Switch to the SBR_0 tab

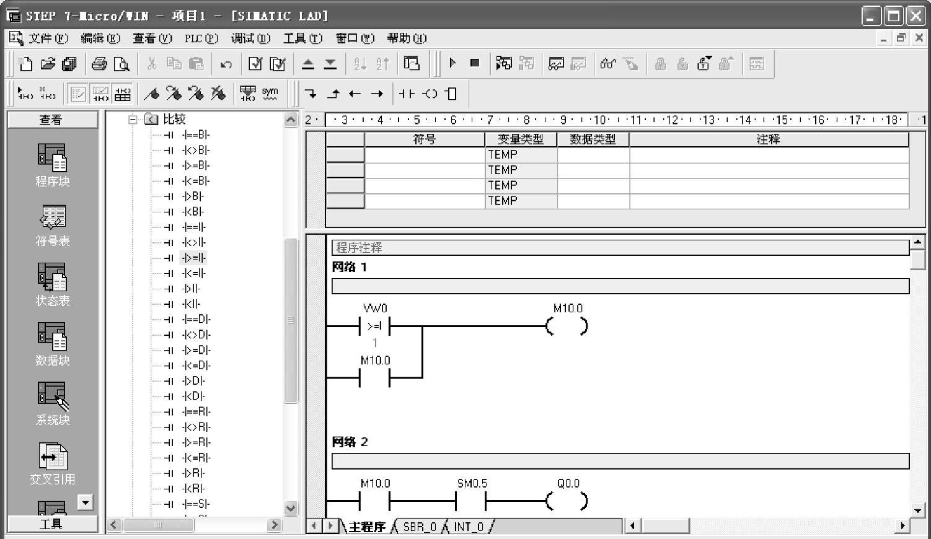(x=420, y=527)
